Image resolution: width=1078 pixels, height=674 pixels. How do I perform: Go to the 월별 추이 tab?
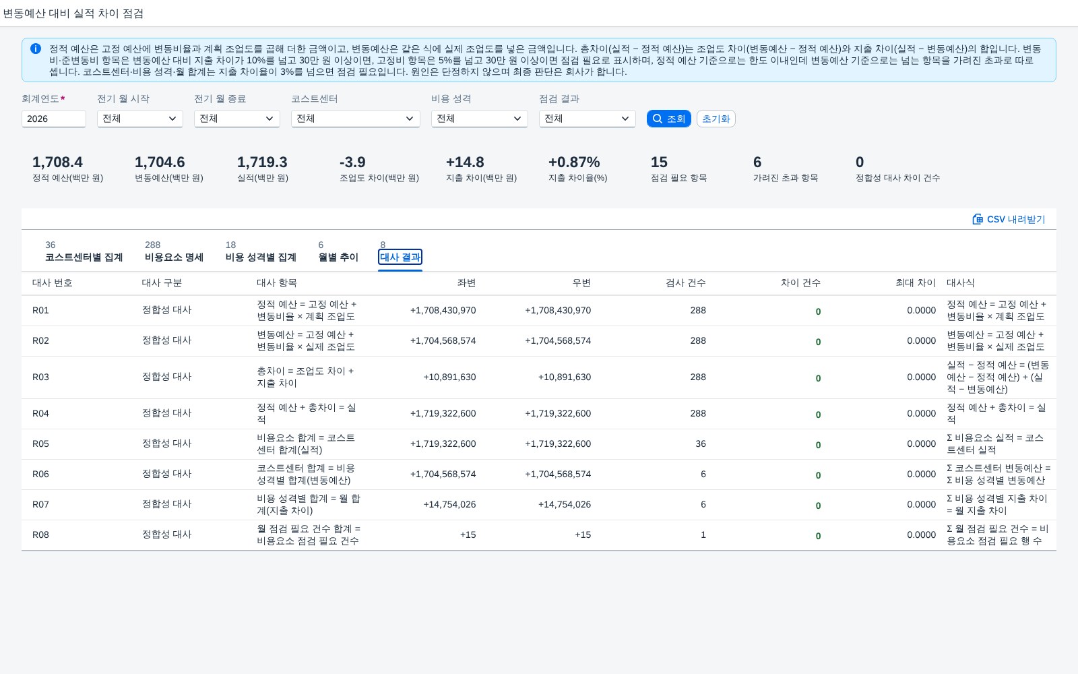click(338, 257)
